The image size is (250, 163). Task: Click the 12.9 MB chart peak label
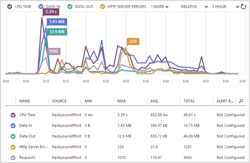(57, 32)
